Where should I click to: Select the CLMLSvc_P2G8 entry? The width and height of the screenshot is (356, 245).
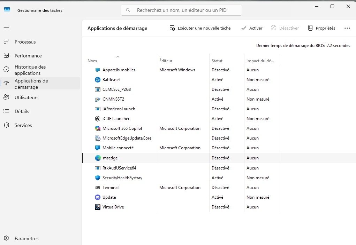(116, 89)
